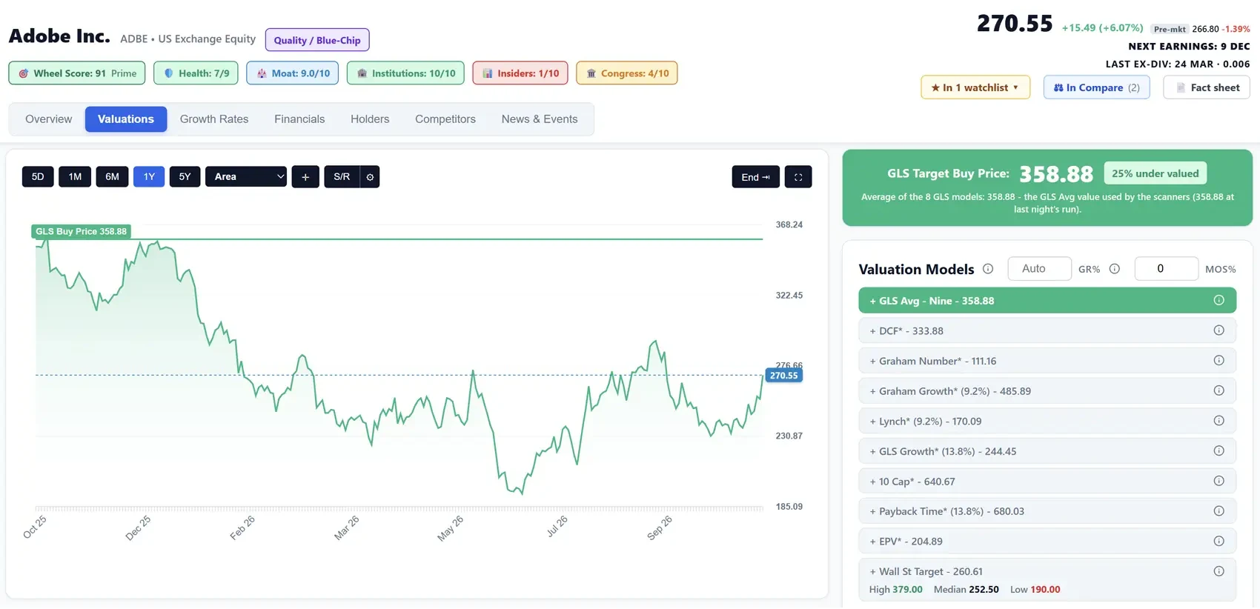This screenshot has height=609, width=1260.
Task: Toggle the S/R support-resistance lines
Action: tap(342, 177)
